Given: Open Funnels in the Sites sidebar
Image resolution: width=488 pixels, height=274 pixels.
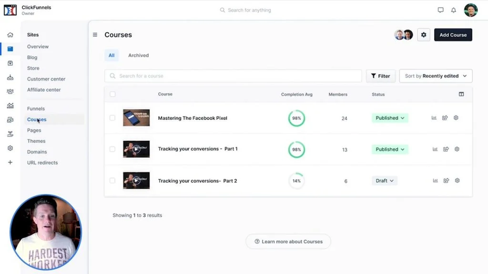Looking at the screenshot, I should [x=36, y=108].
